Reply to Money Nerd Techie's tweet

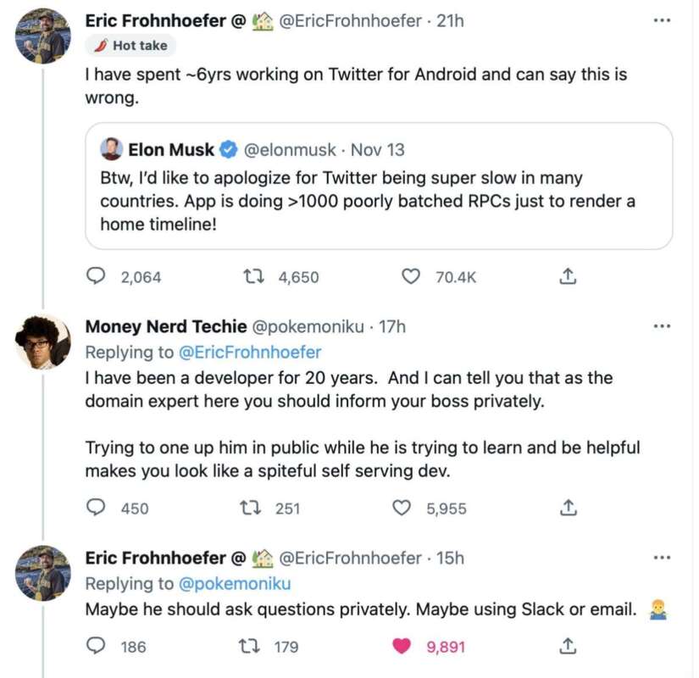[97, 508]
